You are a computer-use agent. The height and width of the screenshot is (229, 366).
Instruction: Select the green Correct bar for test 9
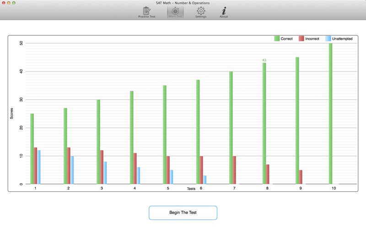tap(297, 120)
